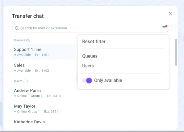Select the Sales queue
184x132 pixels.
click(x=44, y=68)
